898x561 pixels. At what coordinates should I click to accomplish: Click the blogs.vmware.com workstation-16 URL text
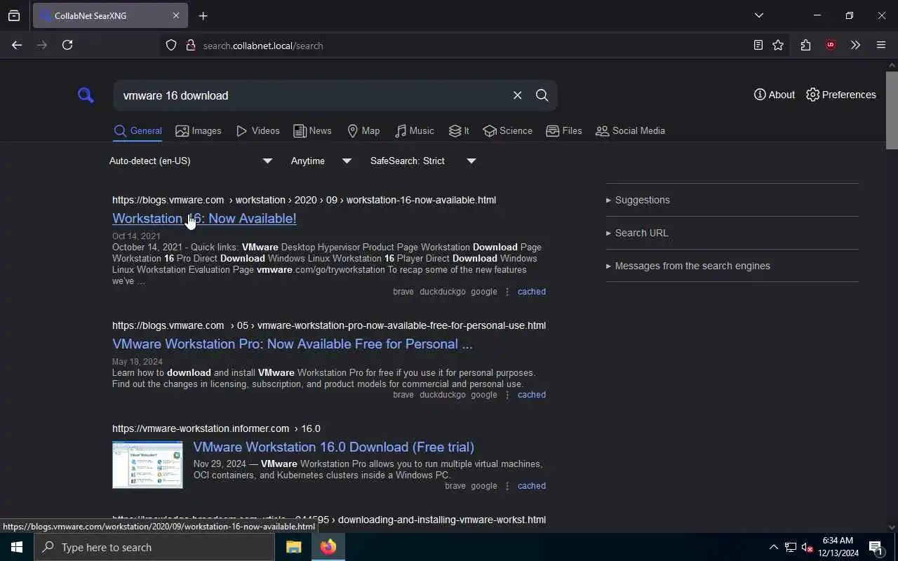pyautogui.click(x=304, y=200)
